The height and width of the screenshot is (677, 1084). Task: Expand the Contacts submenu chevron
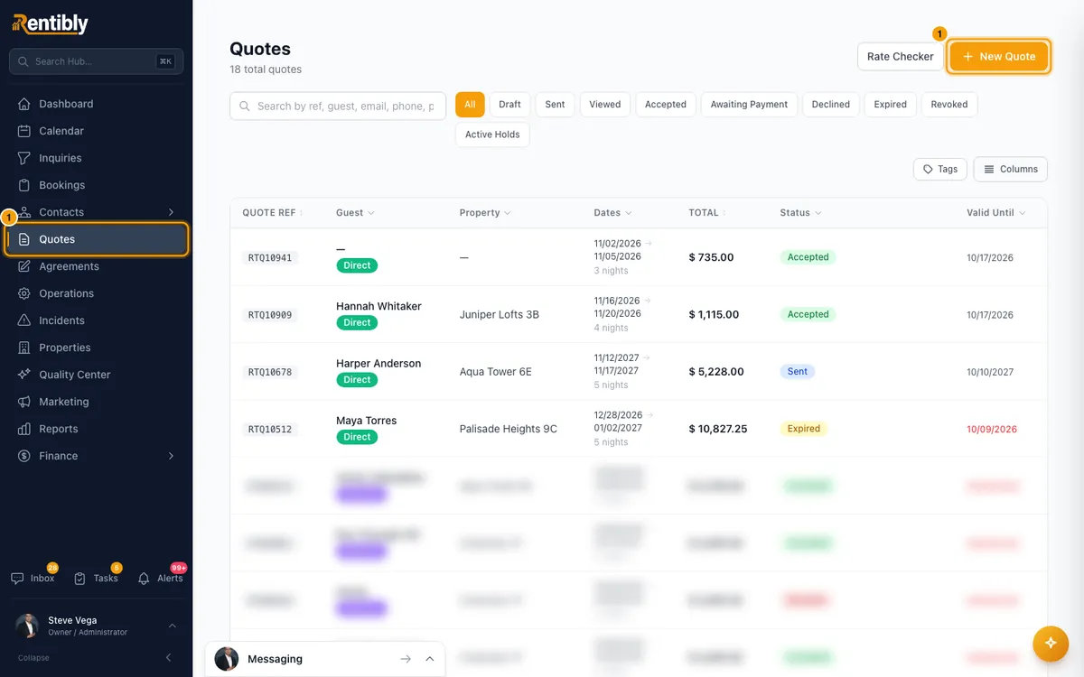click(x=171, y=212)
